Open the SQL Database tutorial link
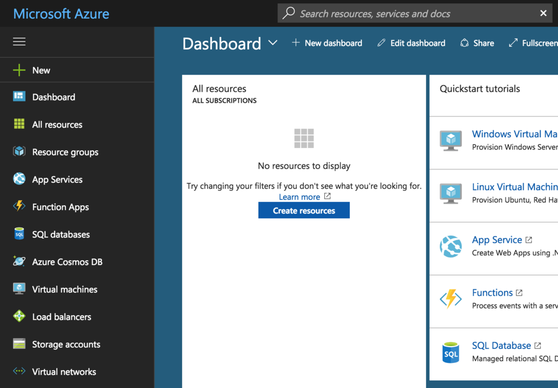Image resolution: width=558 pixels, height=388 pixels. tap(501, 346)
